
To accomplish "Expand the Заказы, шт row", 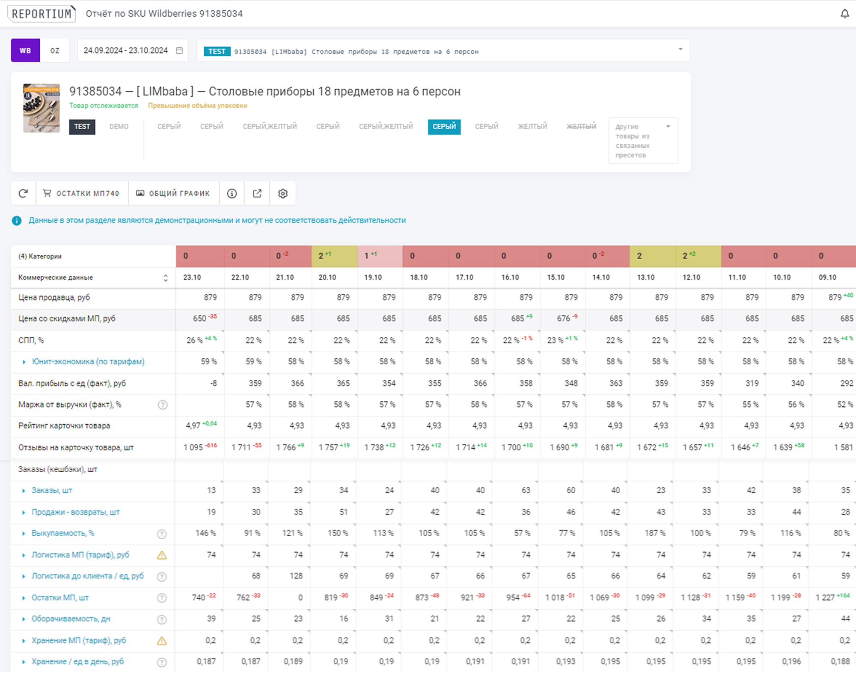I will point(24,491).
